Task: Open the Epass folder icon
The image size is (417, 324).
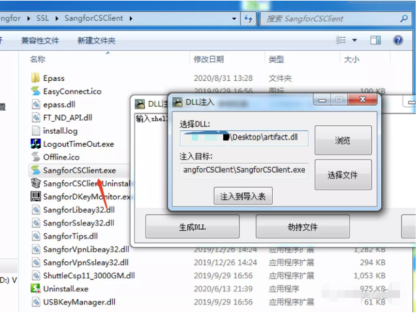Action: pyautogui.click(x=35, y=78)
